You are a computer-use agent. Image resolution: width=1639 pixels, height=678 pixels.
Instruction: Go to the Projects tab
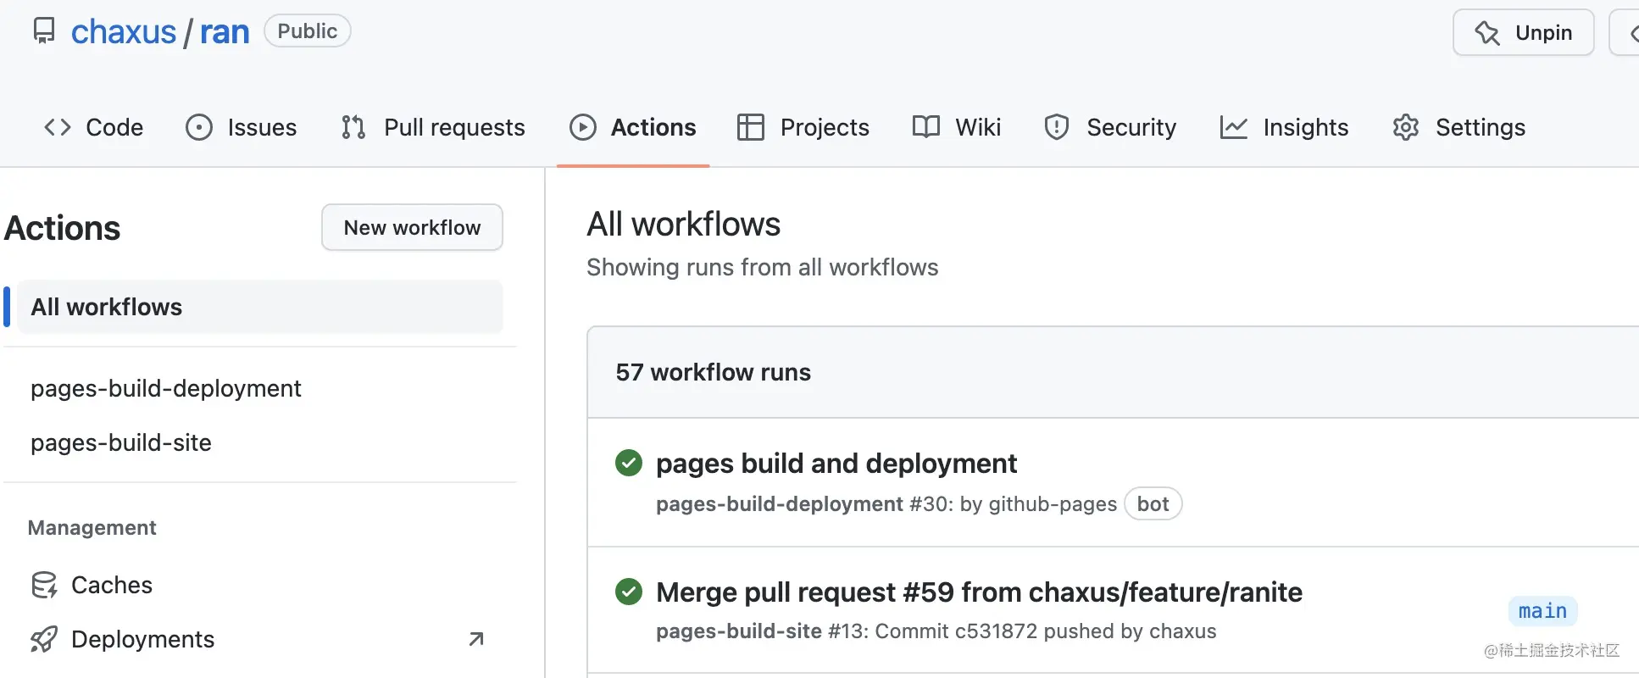click(x=803, y=127)
